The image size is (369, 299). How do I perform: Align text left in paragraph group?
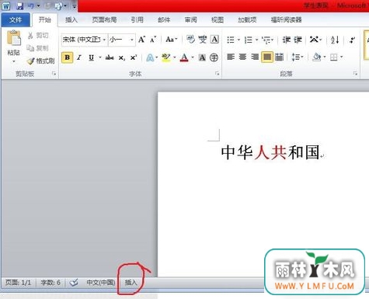point(231,57)
